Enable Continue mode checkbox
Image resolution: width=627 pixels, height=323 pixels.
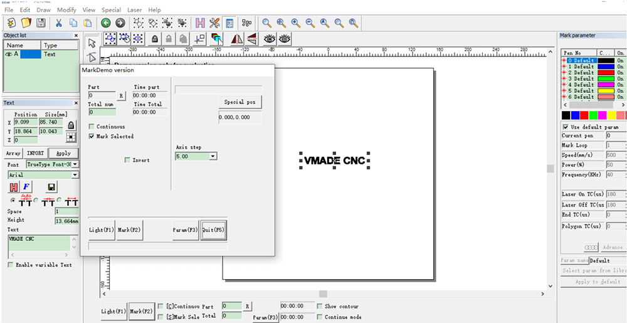point(320,317)
